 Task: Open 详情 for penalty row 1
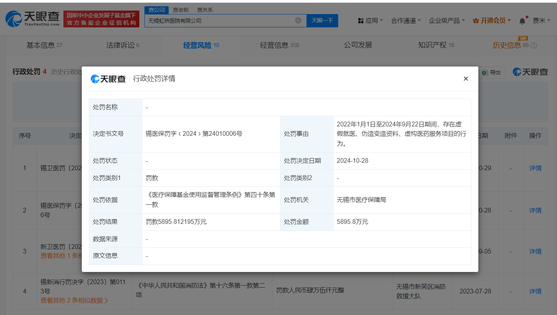tap(535, 168)
